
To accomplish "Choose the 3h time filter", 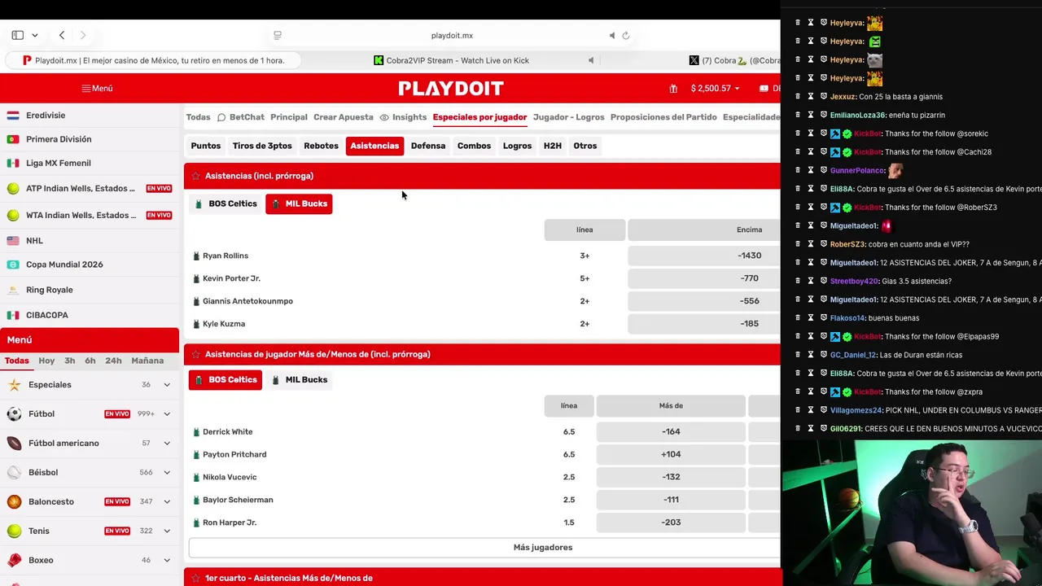I will [x=69, y=361].
